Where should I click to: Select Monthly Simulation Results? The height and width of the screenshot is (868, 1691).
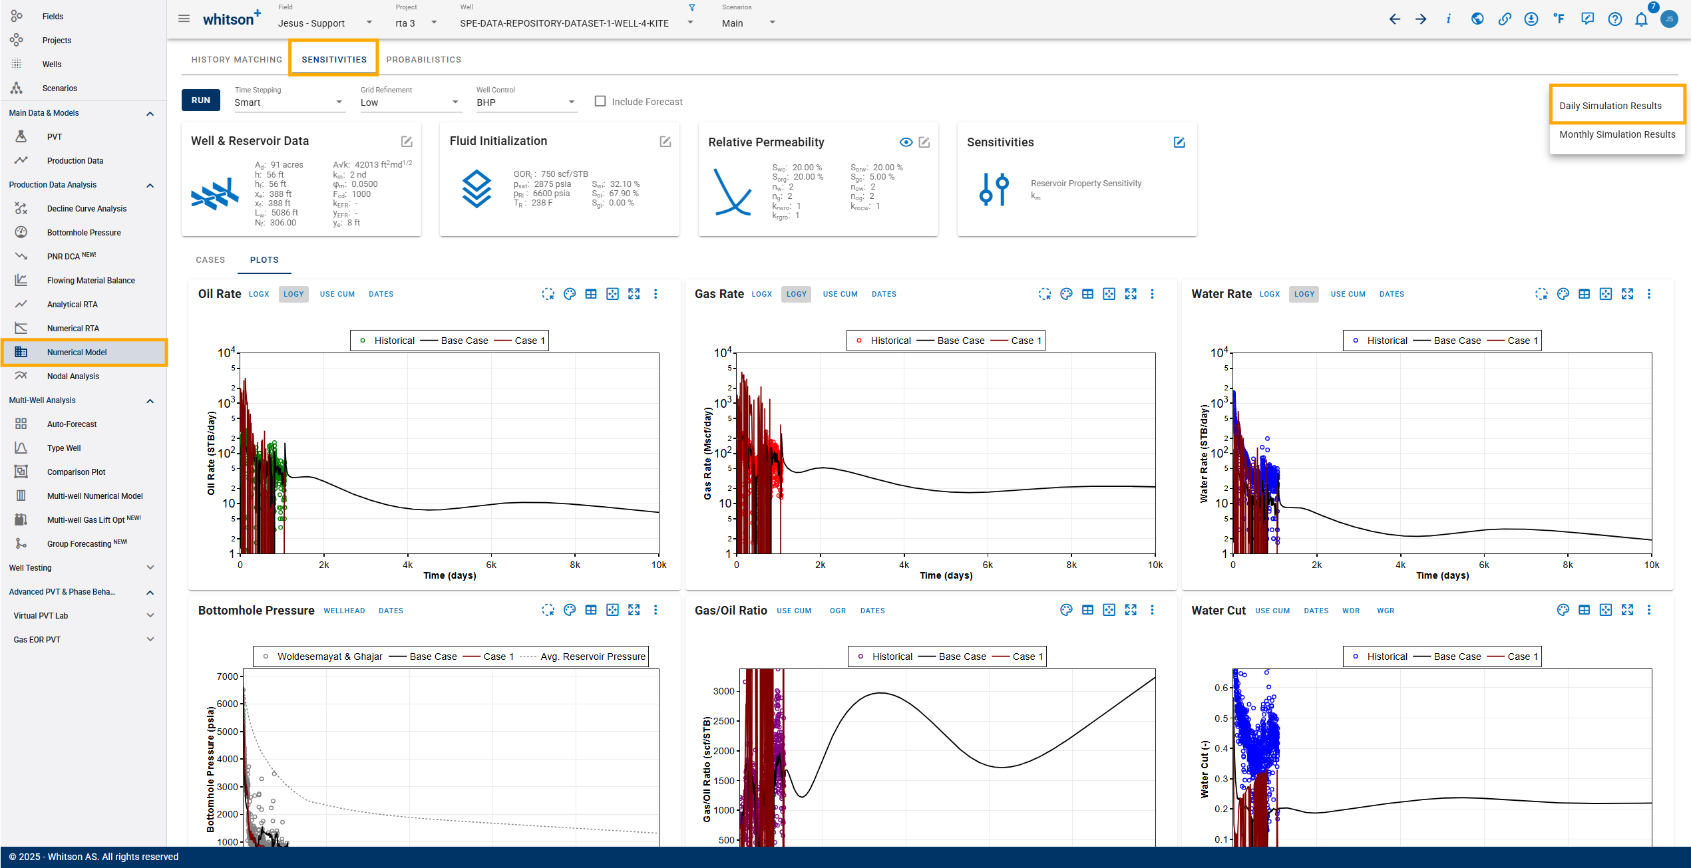tap(1617, 134)
